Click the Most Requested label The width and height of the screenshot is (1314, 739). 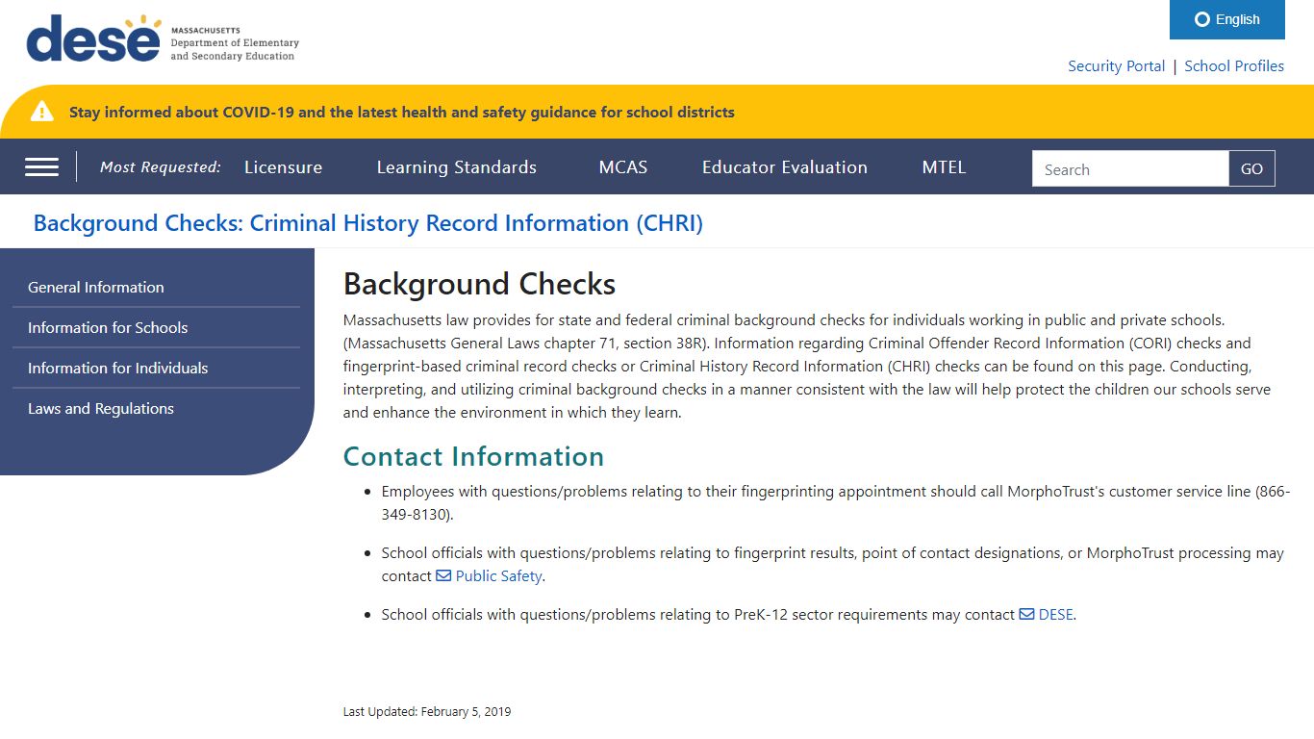pyautogui.click(x=161, y=167)
